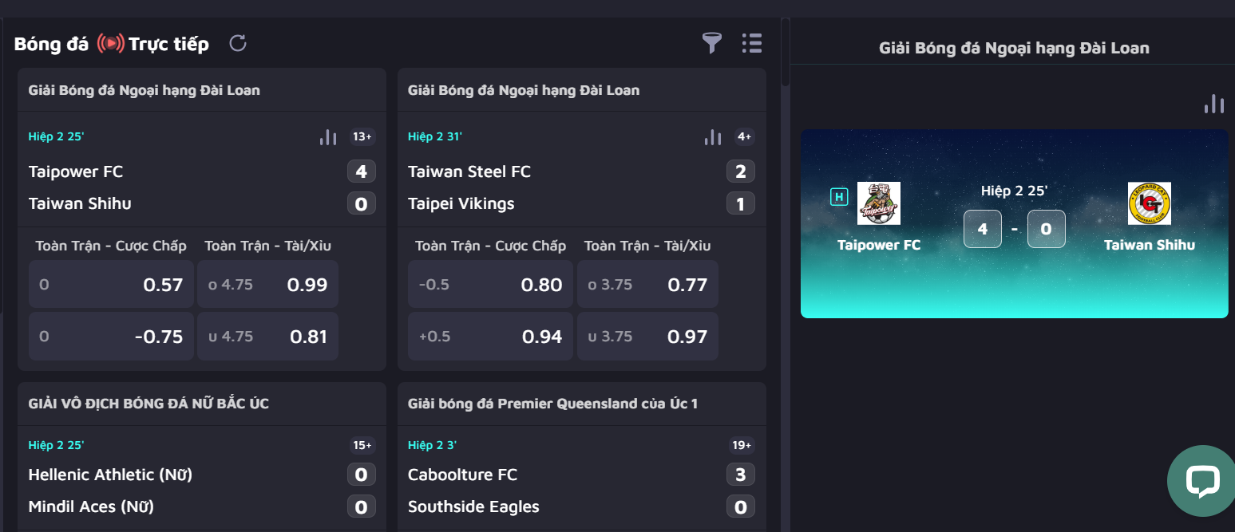Open the Taiwan Steel FC team name

(469, 171)
